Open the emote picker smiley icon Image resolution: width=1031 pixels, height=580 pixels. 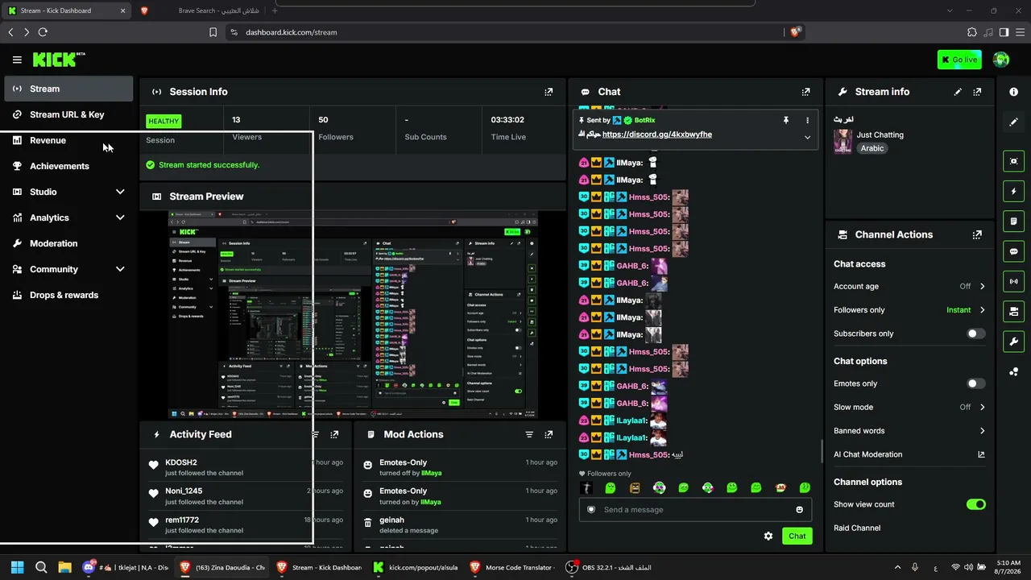point(799,509)
